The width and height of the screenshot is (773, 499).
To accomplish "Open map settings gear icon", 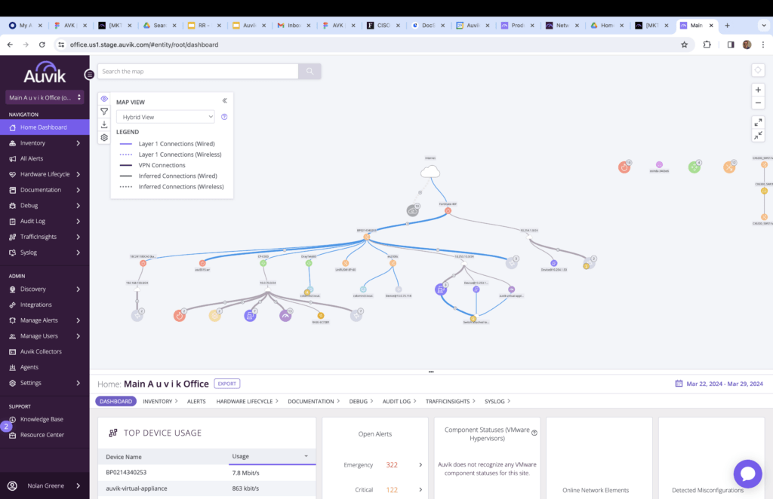I will (x=104, y=138).
